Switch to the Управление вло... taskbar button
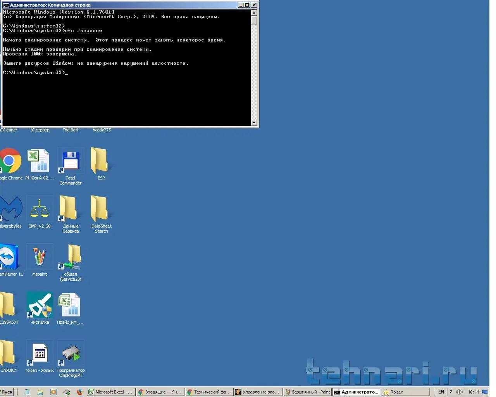 pyautogui.click(x=258, y=392)
